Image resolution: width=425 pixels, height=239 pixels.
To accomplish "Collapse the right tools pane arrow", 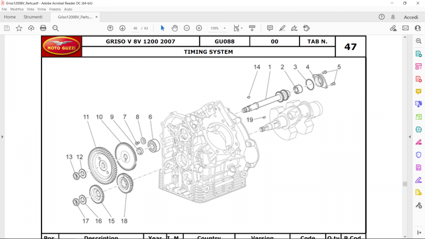I will [410, 137].
